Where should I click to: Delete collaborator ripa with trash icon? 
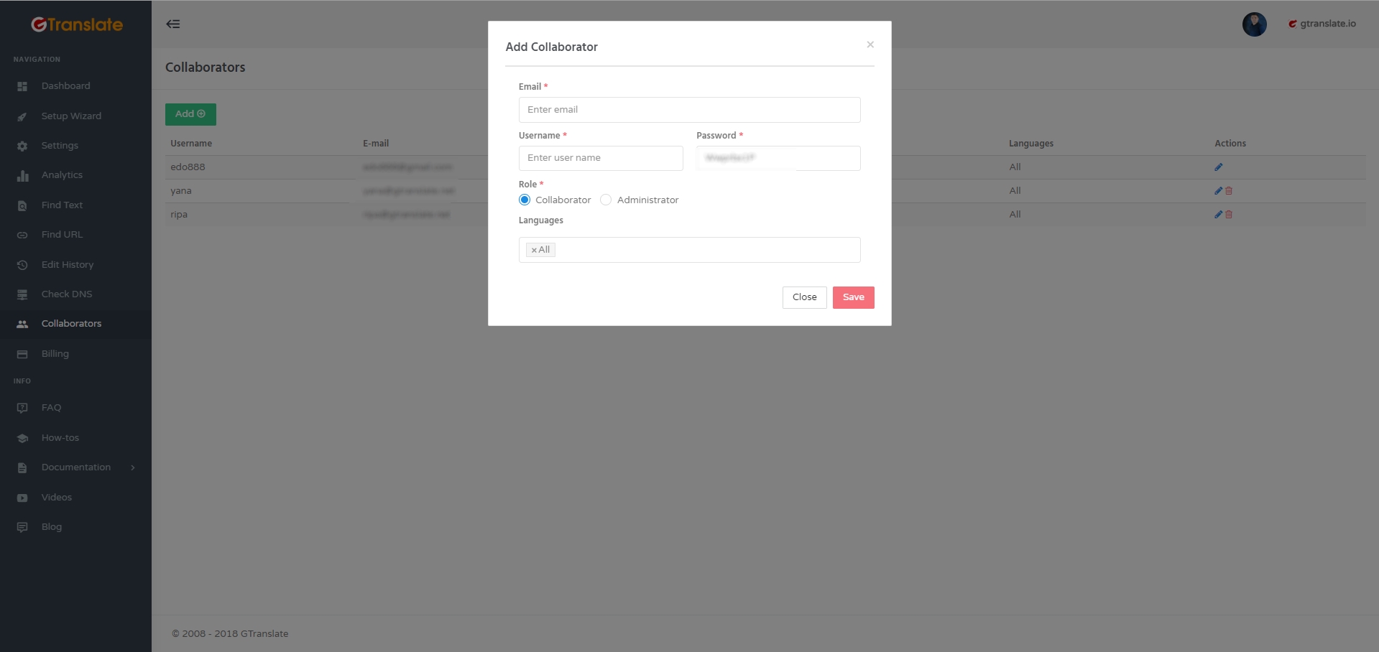coord(1229,215)
